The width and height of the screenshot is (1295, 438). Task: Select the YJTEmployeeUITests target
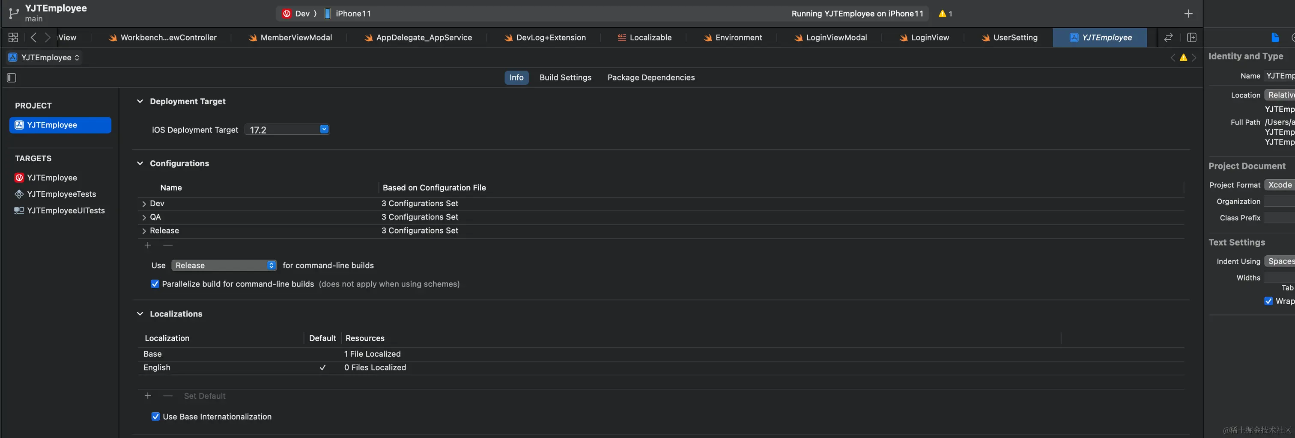pyautogui.click(x=60, y=211)
